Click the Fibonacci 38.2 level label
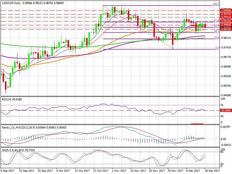The image size is (232, 174). pos(217,31)
